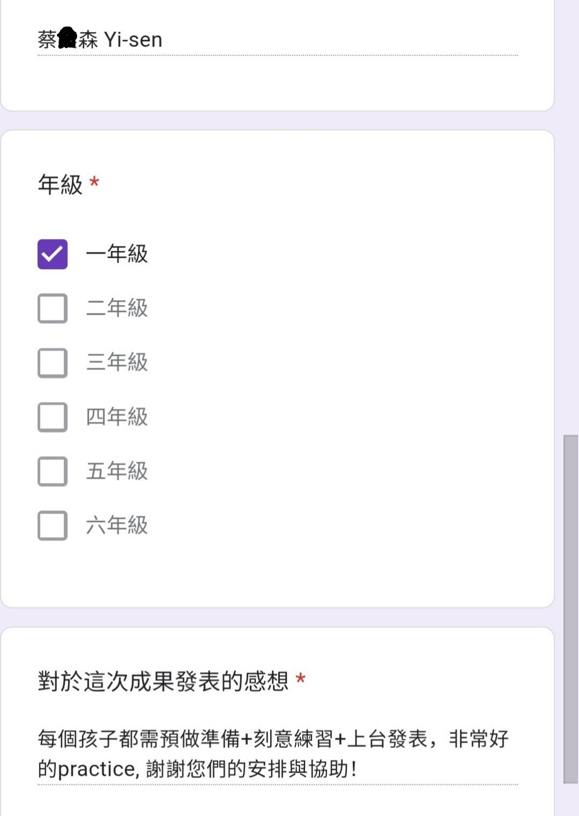Select the 五年級 checkbox
Screen dimensions: 579x816
53,471
